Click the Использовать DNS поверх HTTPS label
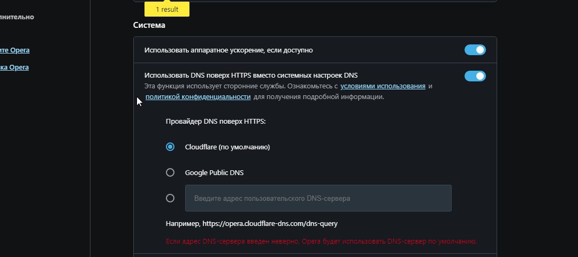Screen dimensions: 578x257 pos(251,75)
